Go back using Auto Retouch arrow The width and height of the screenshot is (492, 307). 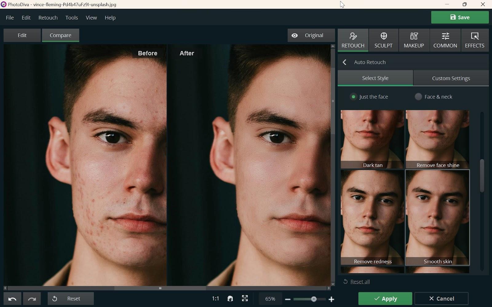coord(344,62)
